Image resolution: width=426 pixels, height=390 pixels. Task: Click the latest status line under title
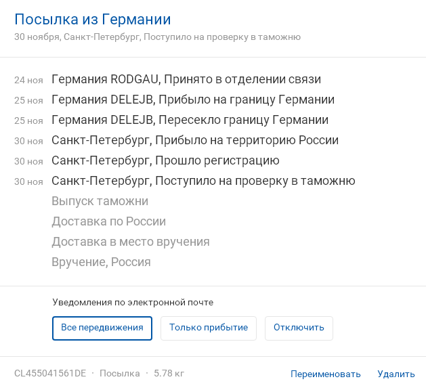157,37
